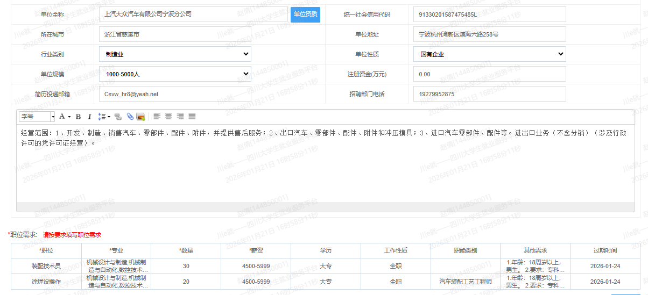
Task: Center align text in the editor
Action: pos(168,117)
